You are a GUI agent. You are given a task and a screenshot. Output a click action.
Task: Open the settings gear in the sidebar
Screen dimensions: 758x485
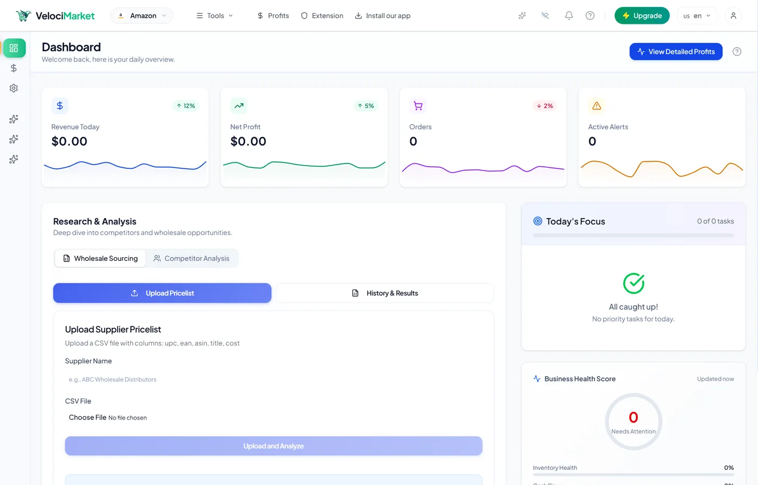[14, 88]
